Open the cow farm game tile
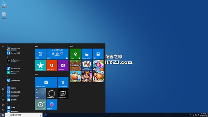Image resolution: width=208 pixels, height=117 pixels. click(x=75, y=77)
